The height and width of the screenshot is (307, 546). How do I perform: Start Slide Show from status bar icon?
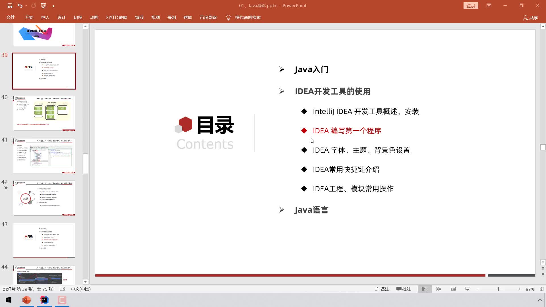467,289
